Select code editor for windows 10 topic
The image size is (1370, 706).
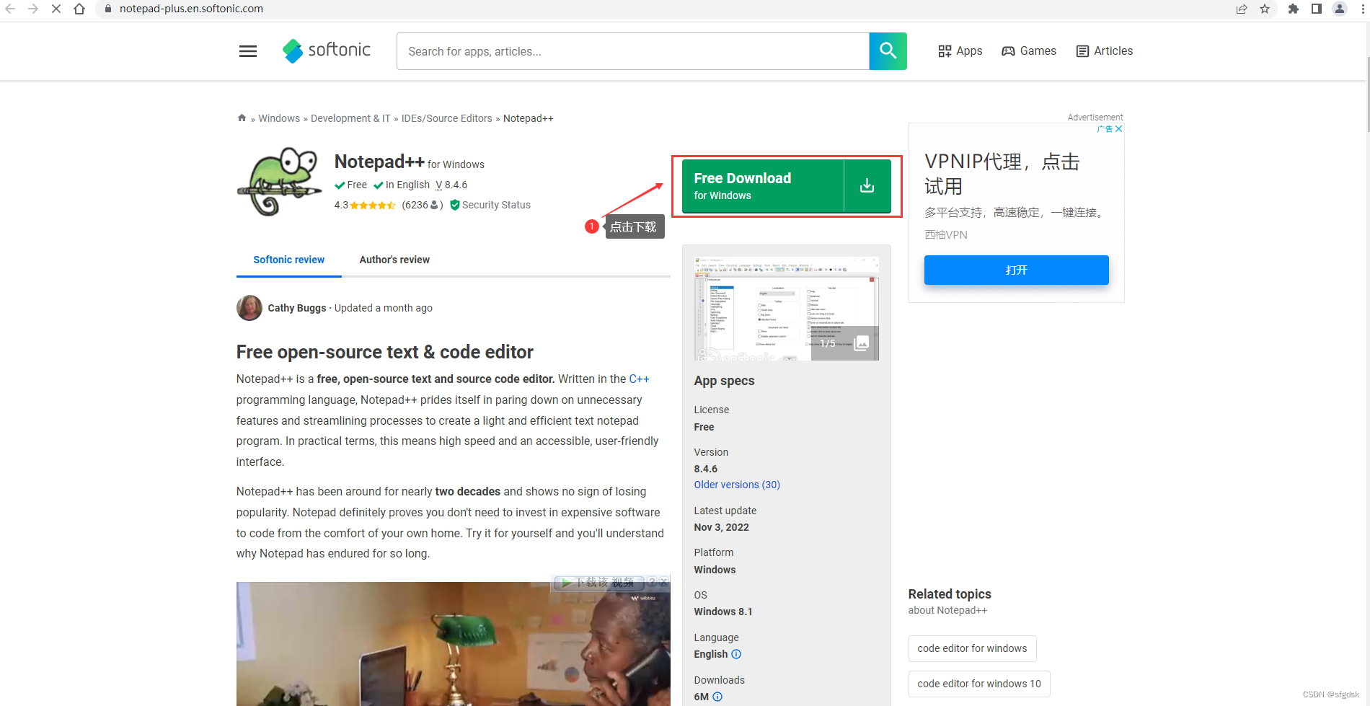tap(979, 684)
